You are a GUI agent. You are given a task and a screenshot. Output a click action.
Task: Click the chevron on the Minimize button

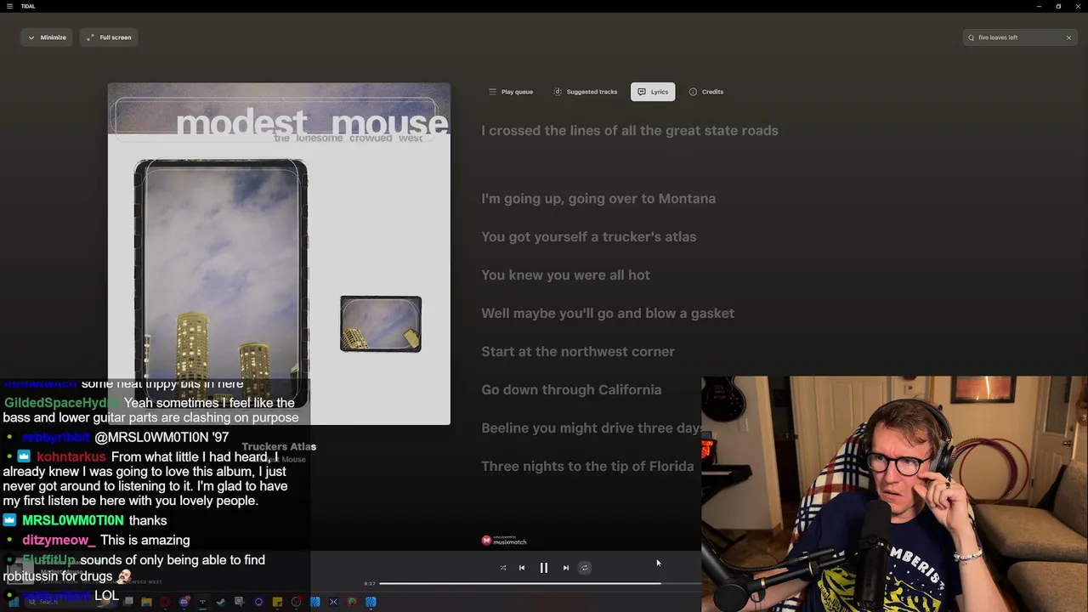(x=31, y=37)
